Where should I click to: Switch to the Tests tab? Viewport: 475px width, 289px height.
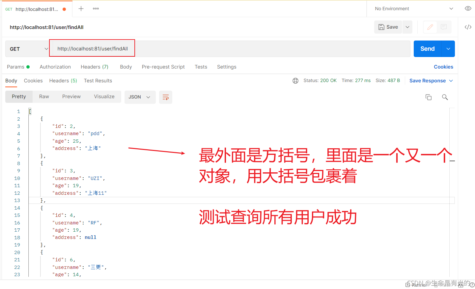point(201,67)
